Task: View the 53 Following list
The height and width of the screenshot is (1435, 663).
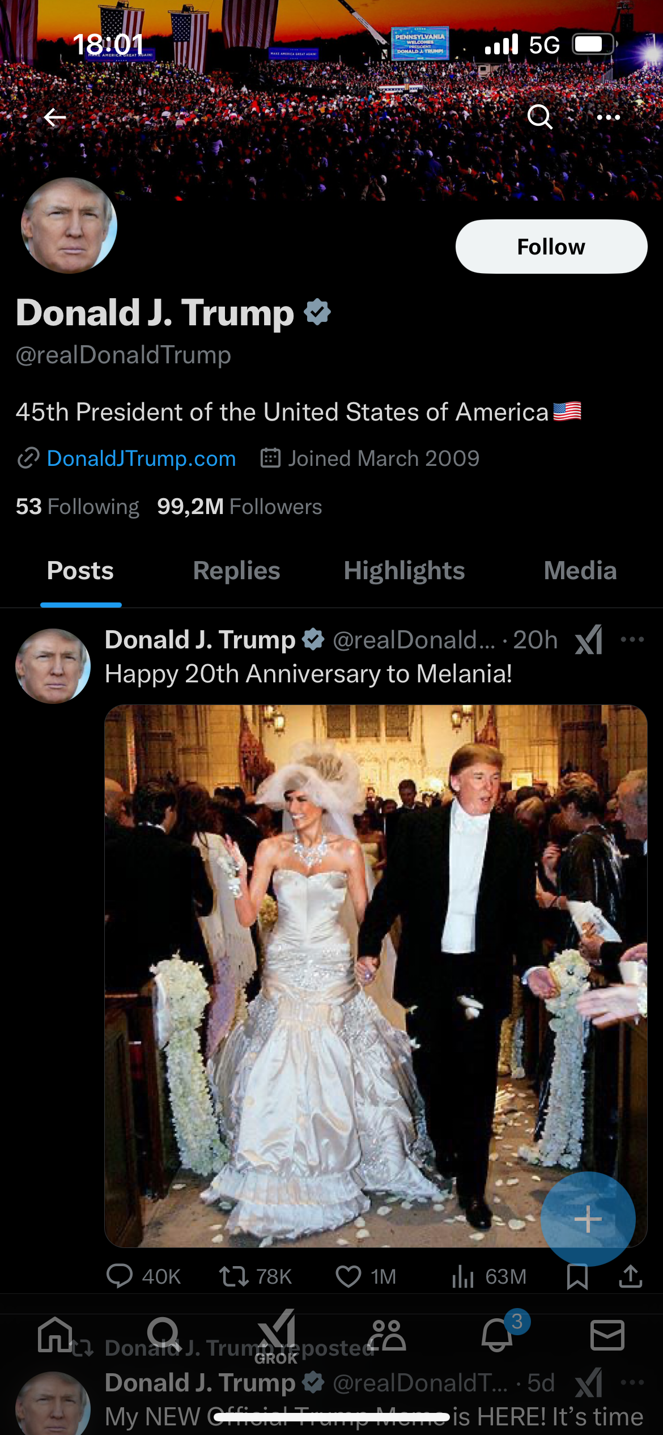Action: (78, 507)
